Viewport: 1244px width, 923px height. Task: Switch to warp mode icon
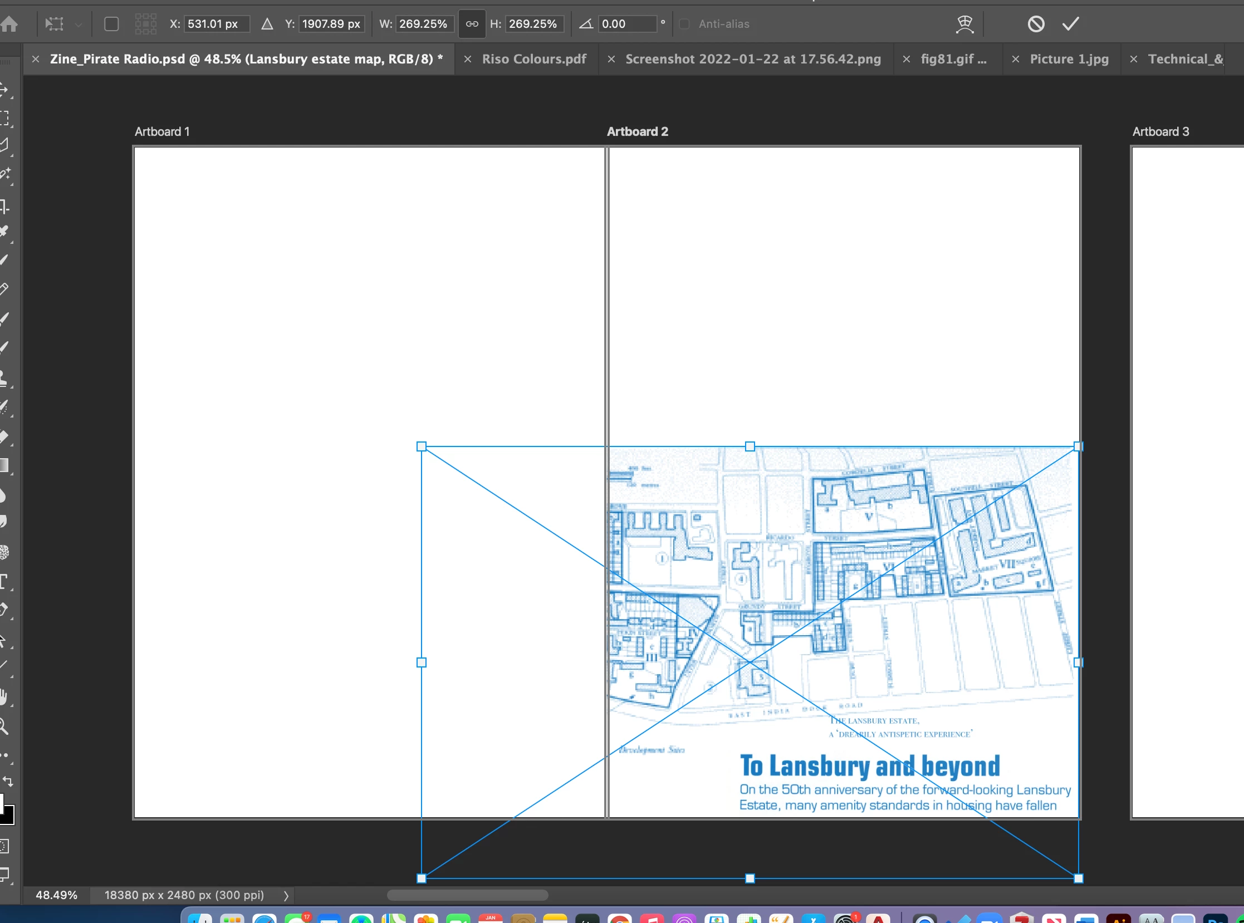(964, 24)
